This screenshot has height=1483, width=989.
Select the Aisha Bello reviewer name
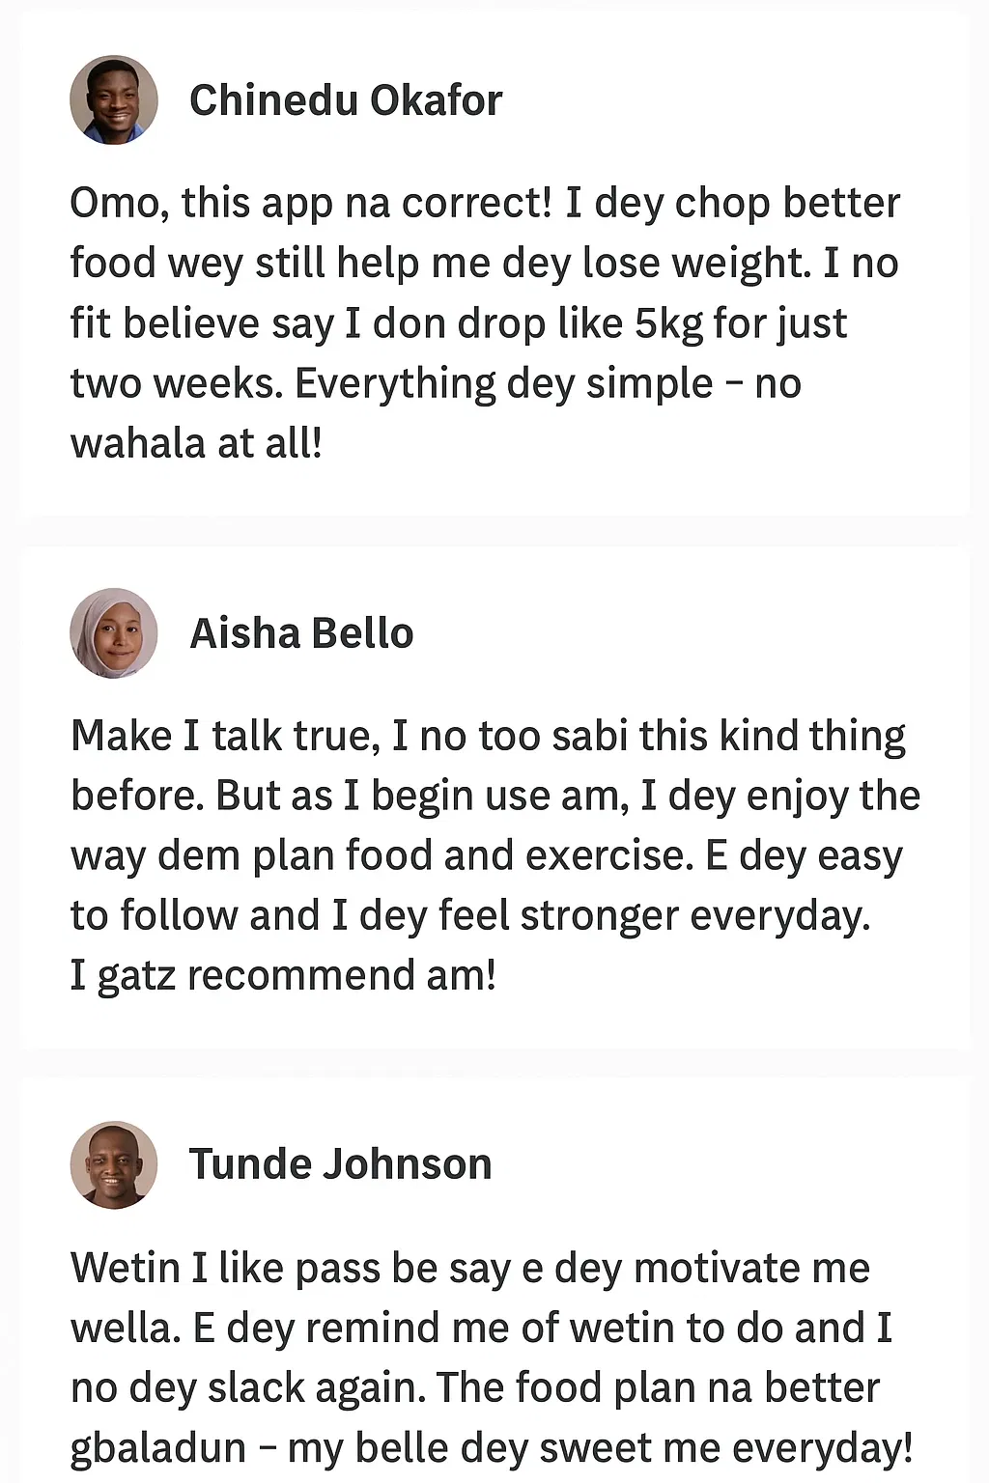coord(301,633)
